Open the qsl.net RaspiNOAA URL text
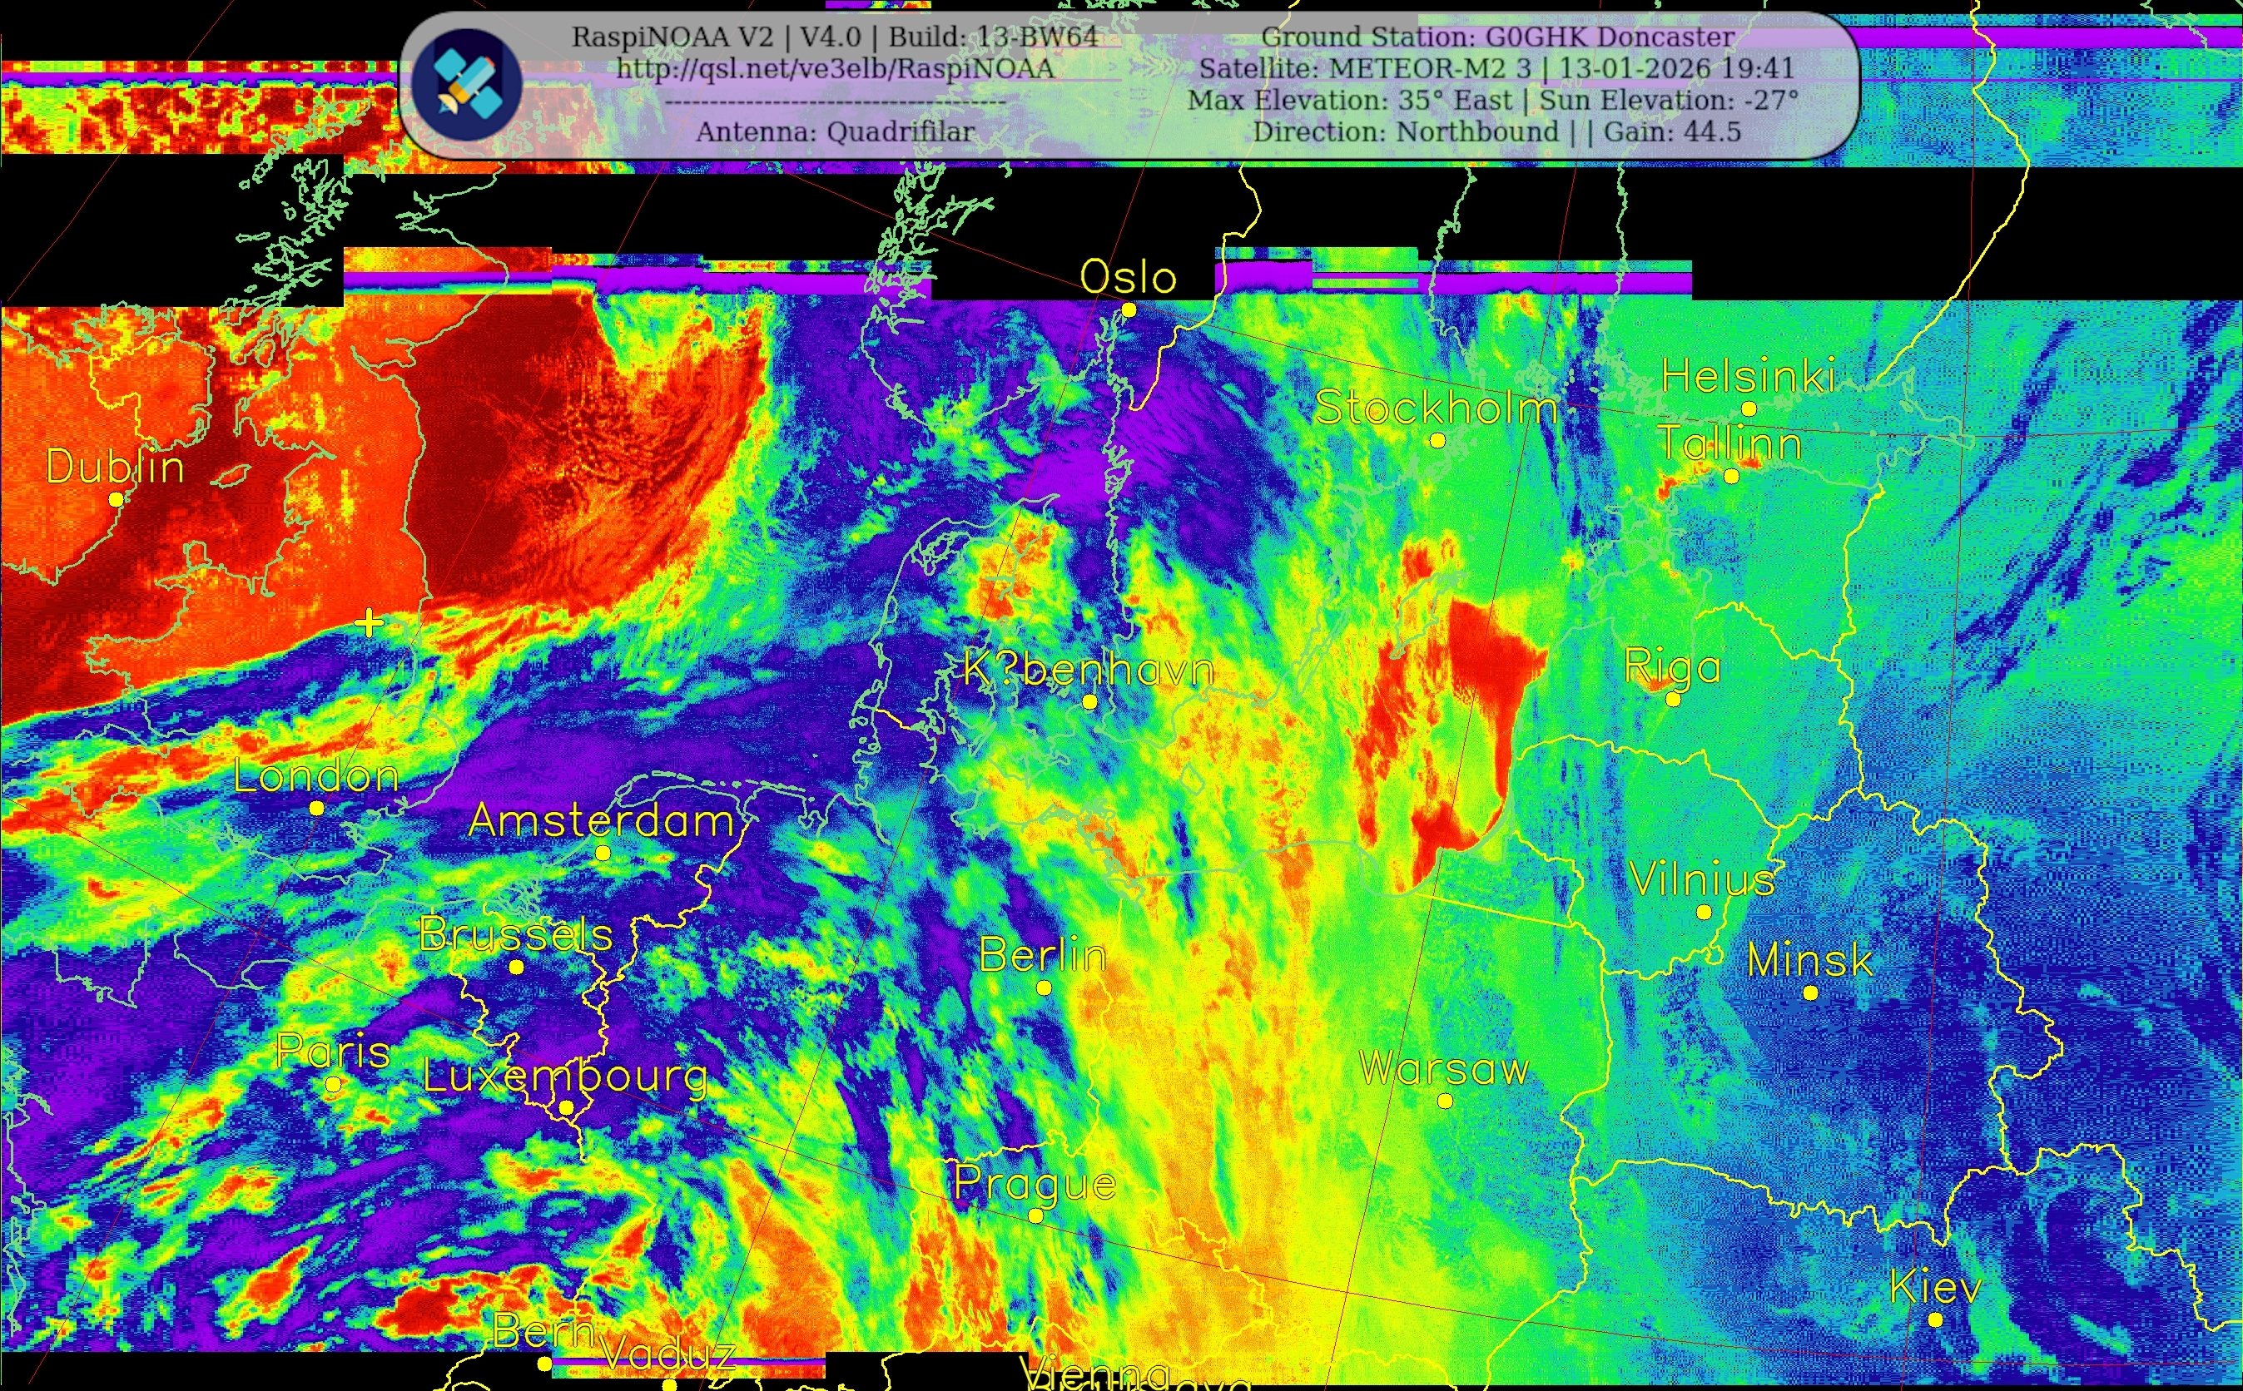The image size is (2243, 1391). click(x=835, y=68)
